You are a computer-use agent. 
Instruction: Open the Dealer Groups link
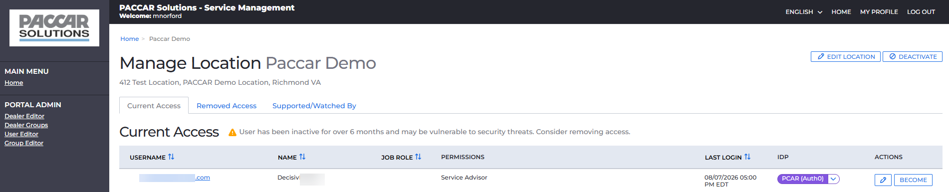tap(26, 125)
